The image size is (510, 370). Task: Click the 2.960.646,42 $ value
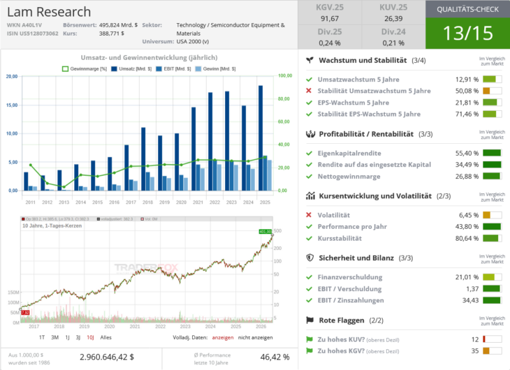107,357
